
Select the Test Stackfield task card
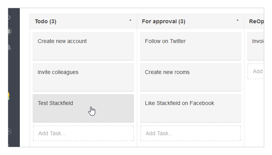(83, 108)
